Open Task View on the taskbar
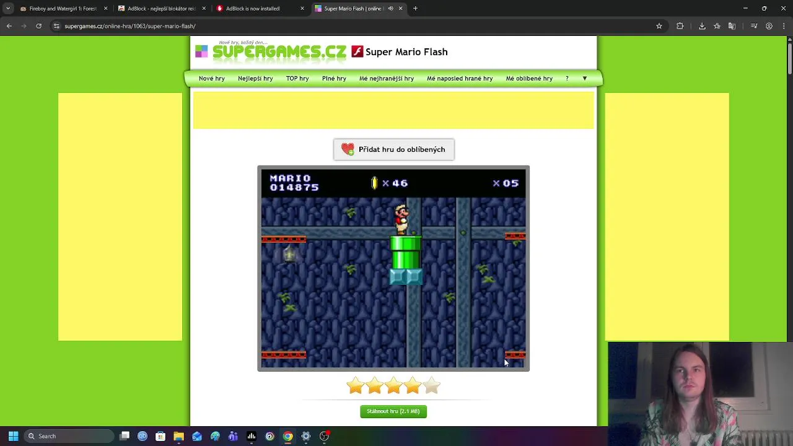 click(x=125, y=436)
